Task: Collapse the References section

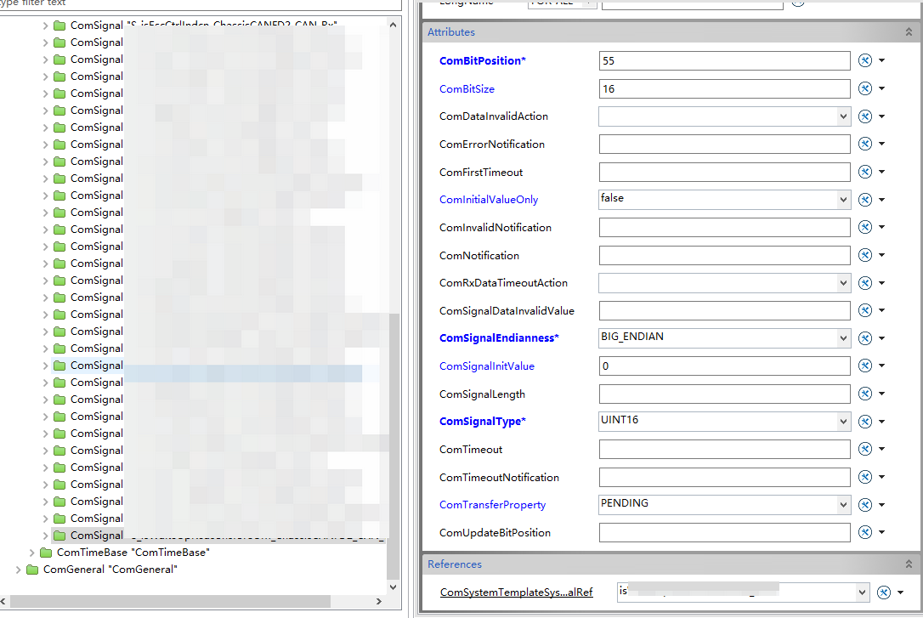Action: pyautogui.click(x=909, y=564)
